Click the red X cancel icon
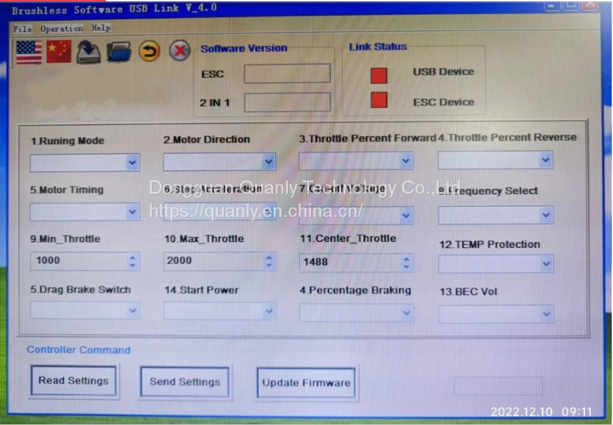 tap(180, 51)
